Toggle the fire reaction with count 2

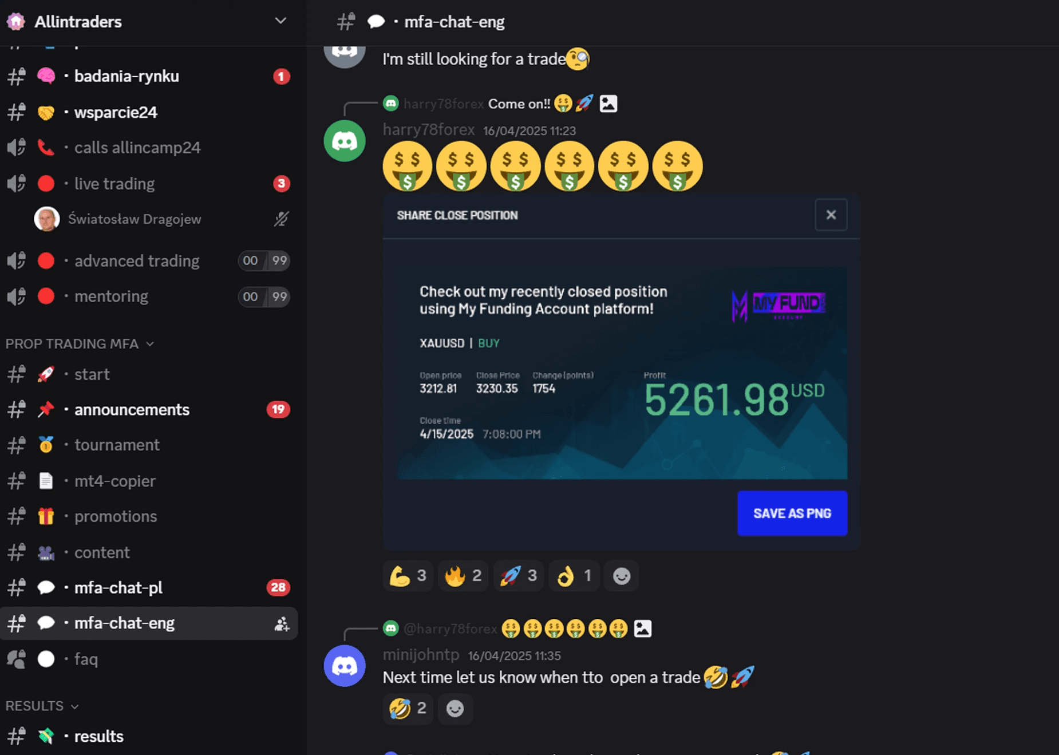[x=463, y=576]
